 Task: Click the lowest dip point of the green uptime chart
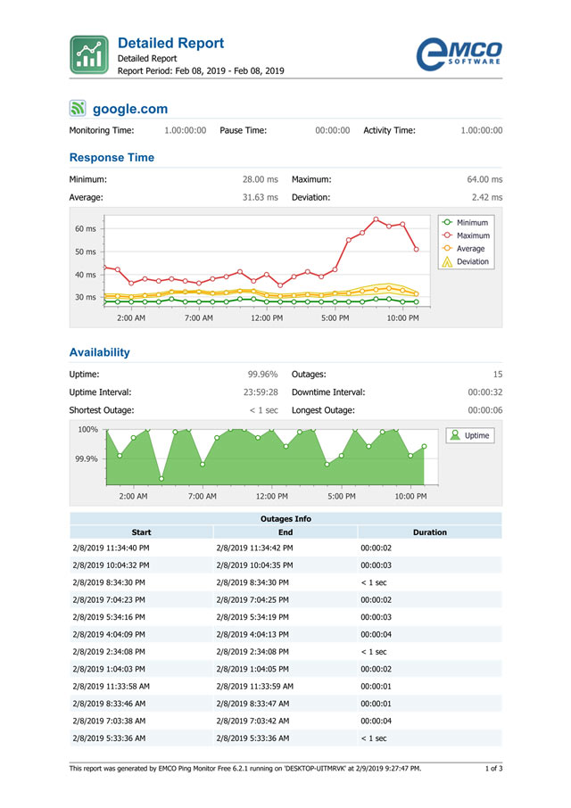pyautogui.click(x=161, y=479)
